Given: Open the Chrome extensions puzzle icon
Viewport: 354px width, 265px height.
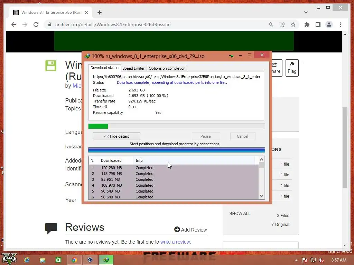Looking at the screenshot, I should [307, 24].
